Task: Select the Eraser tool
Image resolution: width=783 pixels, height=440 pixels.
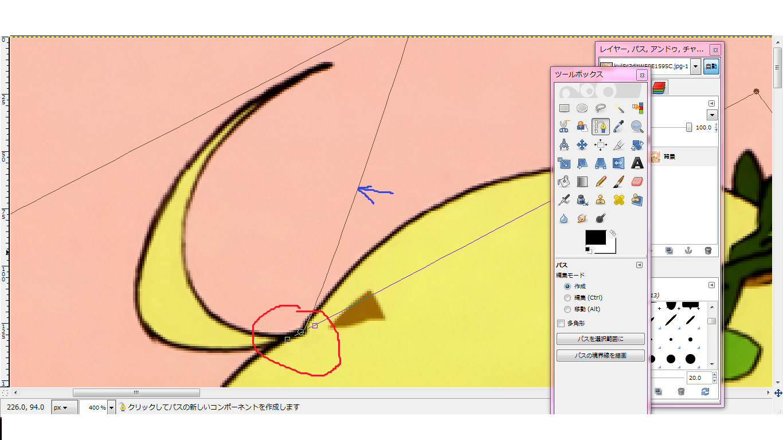Action: point(637,182)
